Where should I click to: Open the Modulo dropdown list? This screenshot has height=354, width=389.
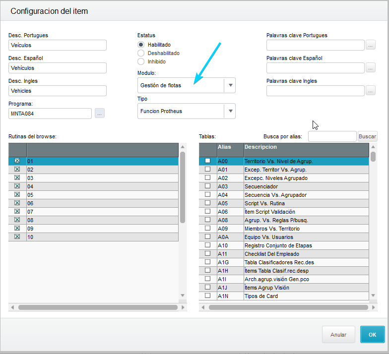pos(230,85)
